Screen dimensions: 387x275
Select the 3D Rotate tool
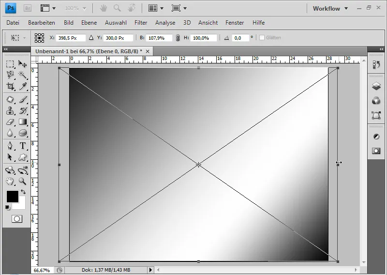pos(10,170)
